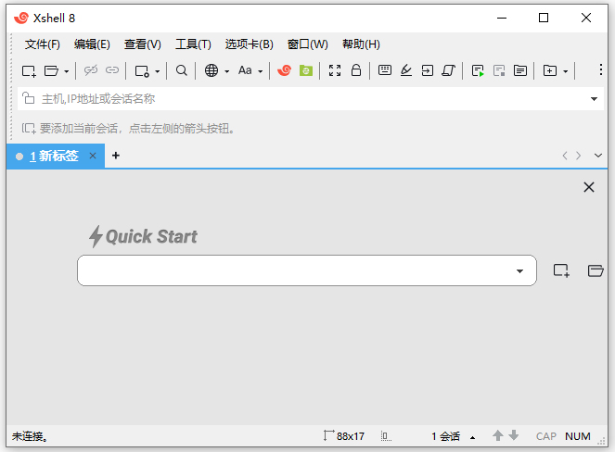The image size is (615, 452).
Task: Click the Quick Start input field
Action: 307,270
